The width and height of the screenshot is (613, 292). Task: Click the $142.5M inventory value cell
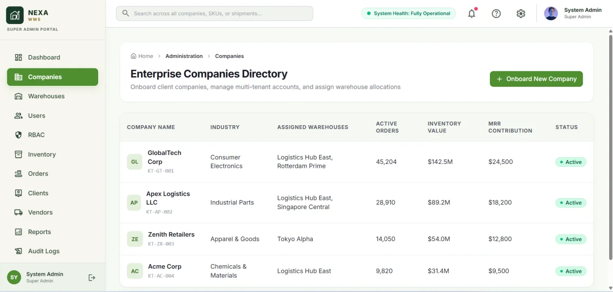click(440, 162)
